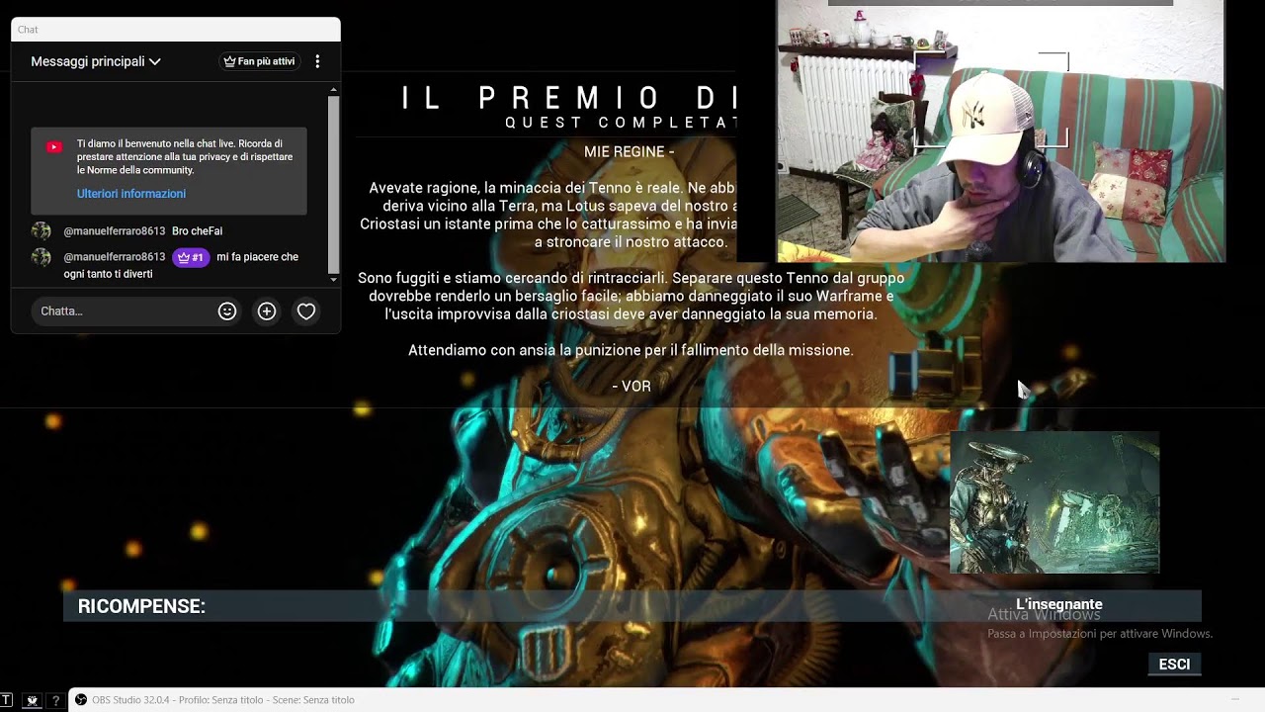Click the plus circle icon in chat
This screenshot has width=1265, height=712.
tap(267, 311)
